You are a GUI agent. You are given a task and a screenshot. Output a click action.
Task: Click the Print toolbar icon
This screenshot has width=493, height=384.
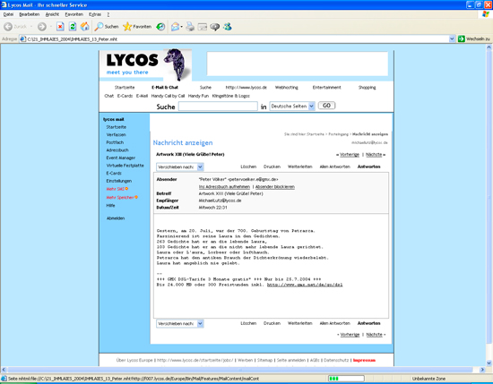pyautogui.click(x=190, y=27)
